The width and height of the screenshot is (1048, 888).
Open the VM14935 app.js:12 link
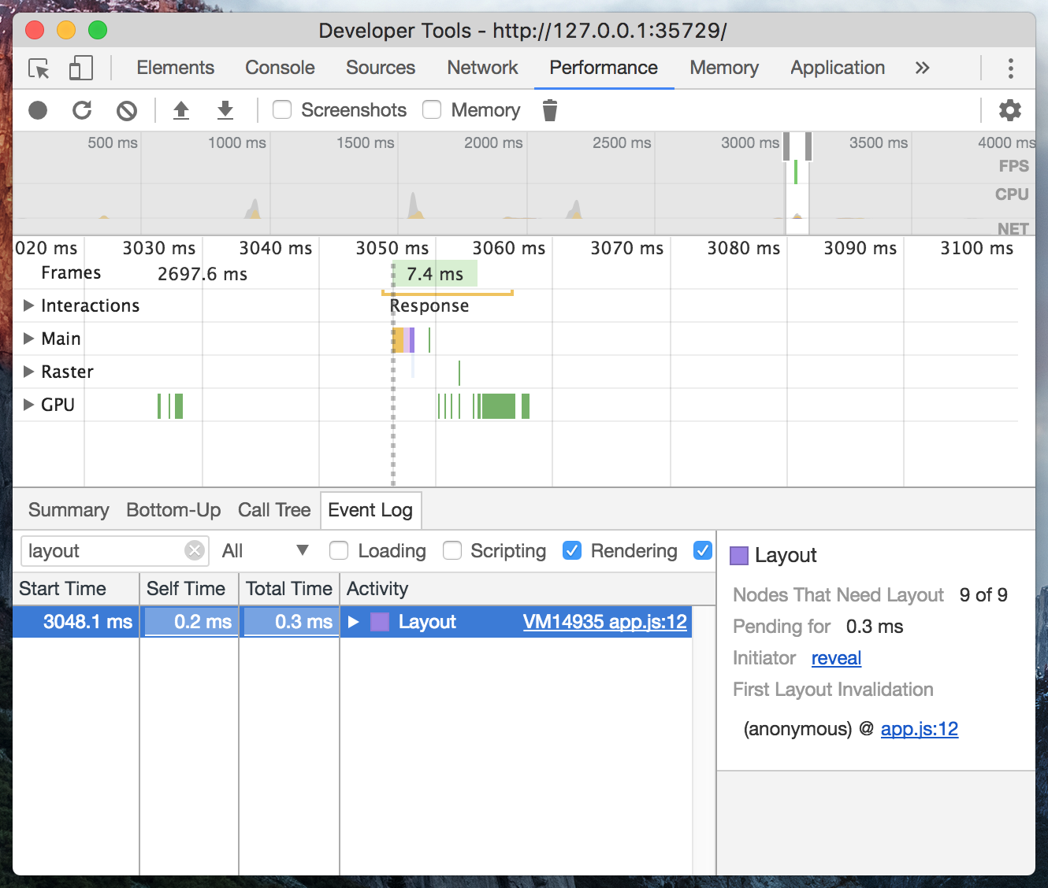point(604,622)
